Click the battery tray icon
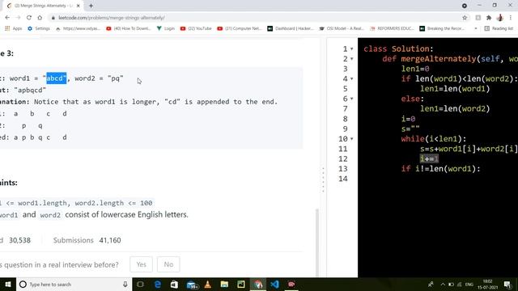The width and height of the screenshot is (518, 291). tap(451, 284)
